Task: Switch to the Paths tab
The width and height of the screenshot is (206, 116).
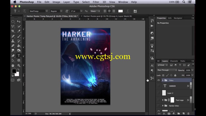Action: click(x=183, y=61)
